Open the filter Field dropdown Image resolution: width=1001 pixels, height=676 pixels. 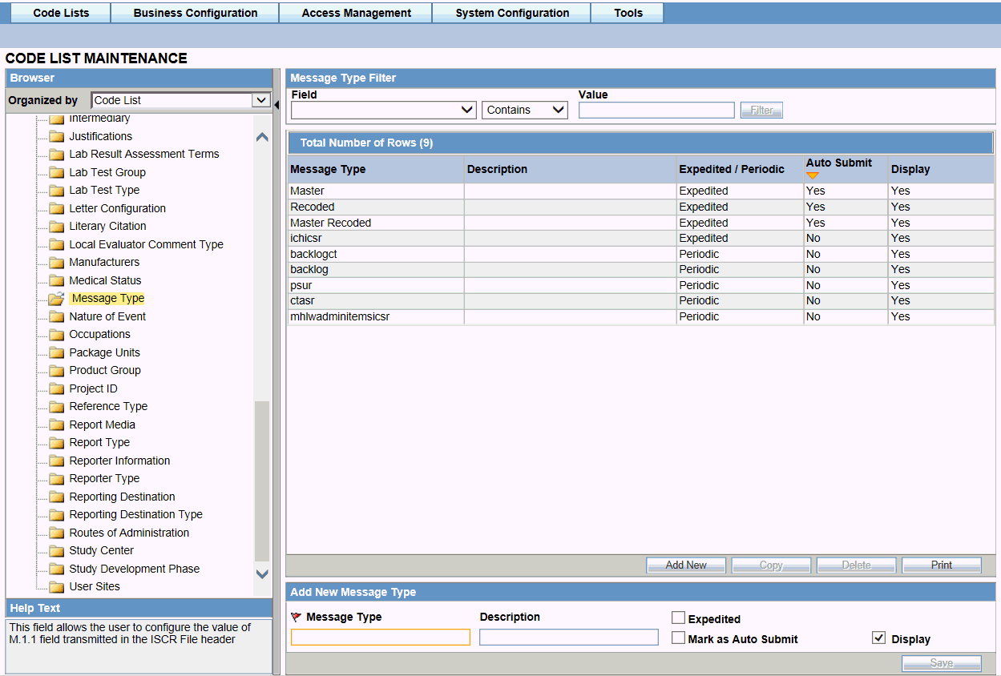(x=384, y=110)
